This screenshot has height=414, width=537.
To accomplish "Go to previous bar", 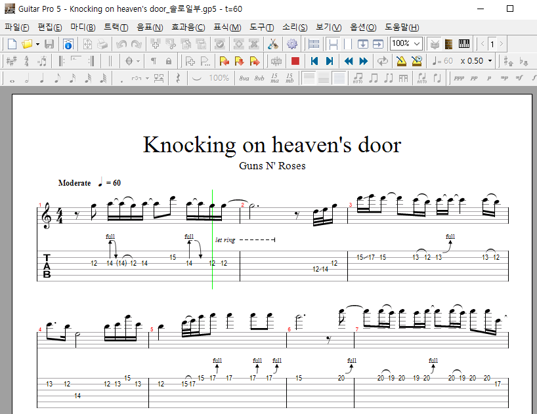I will point(349,61).
